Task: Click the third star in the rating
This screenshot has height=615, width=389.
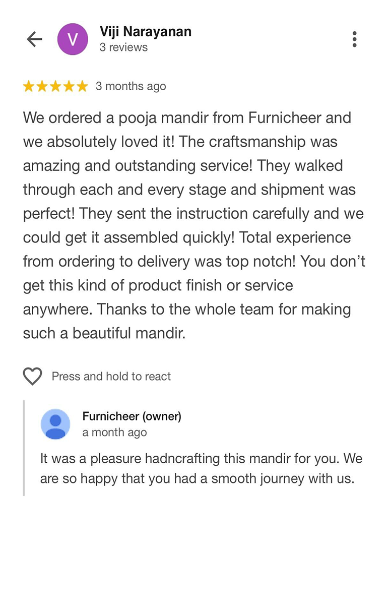Action: 55,87
